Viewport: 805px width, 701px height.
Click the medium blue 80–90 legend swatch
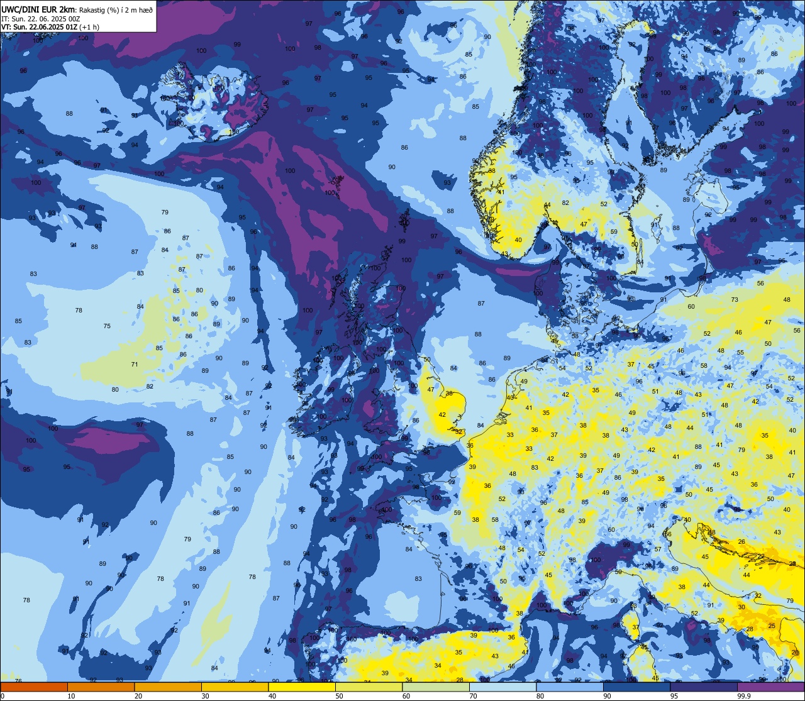[x=570, y=687]
